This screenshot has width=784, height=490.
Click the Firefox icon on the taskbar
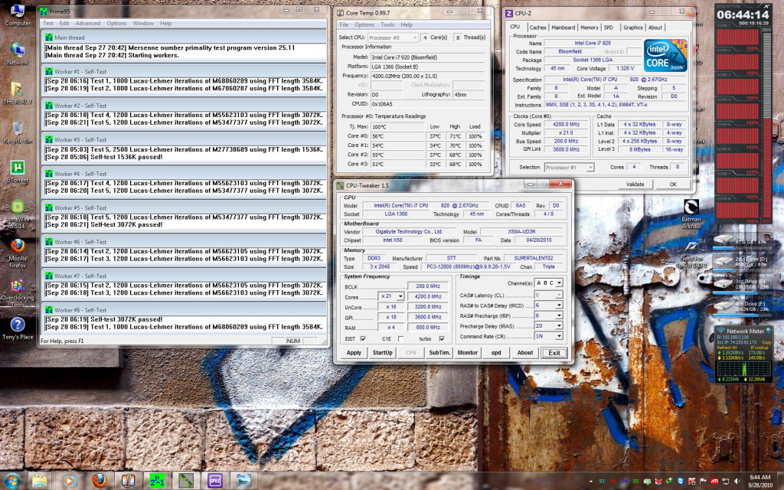tap(99, 481)
